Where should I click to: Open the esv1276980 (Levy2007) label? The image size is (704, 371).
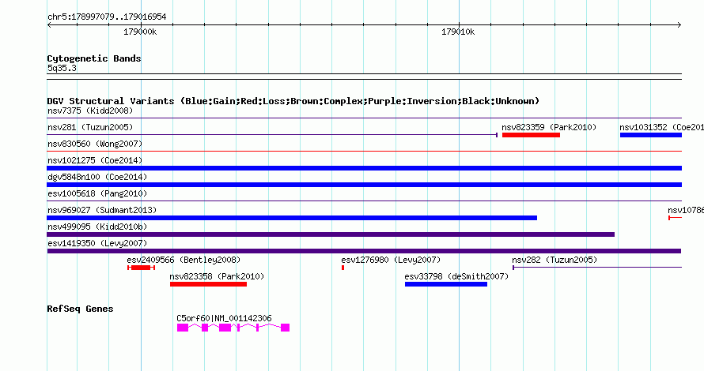pyautogui.click(x=391, y=260)
